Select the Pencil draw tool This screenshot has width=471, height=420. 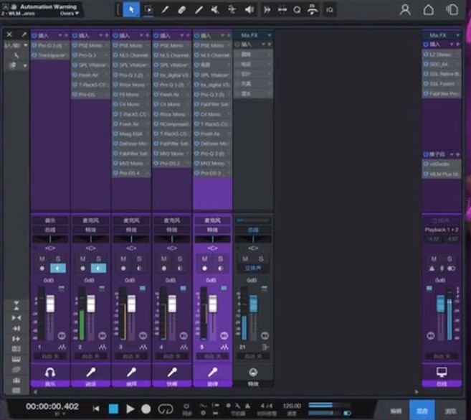[x=166, y=9]
